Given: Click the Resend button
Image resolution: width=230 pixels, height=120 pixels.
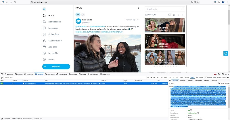Looking at the screenshot, I should (227, 83).
